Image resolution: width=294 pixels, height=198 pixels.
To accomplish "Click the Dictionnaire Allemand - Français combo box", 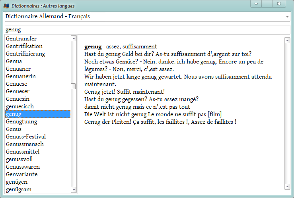I will tap(147, 17).
